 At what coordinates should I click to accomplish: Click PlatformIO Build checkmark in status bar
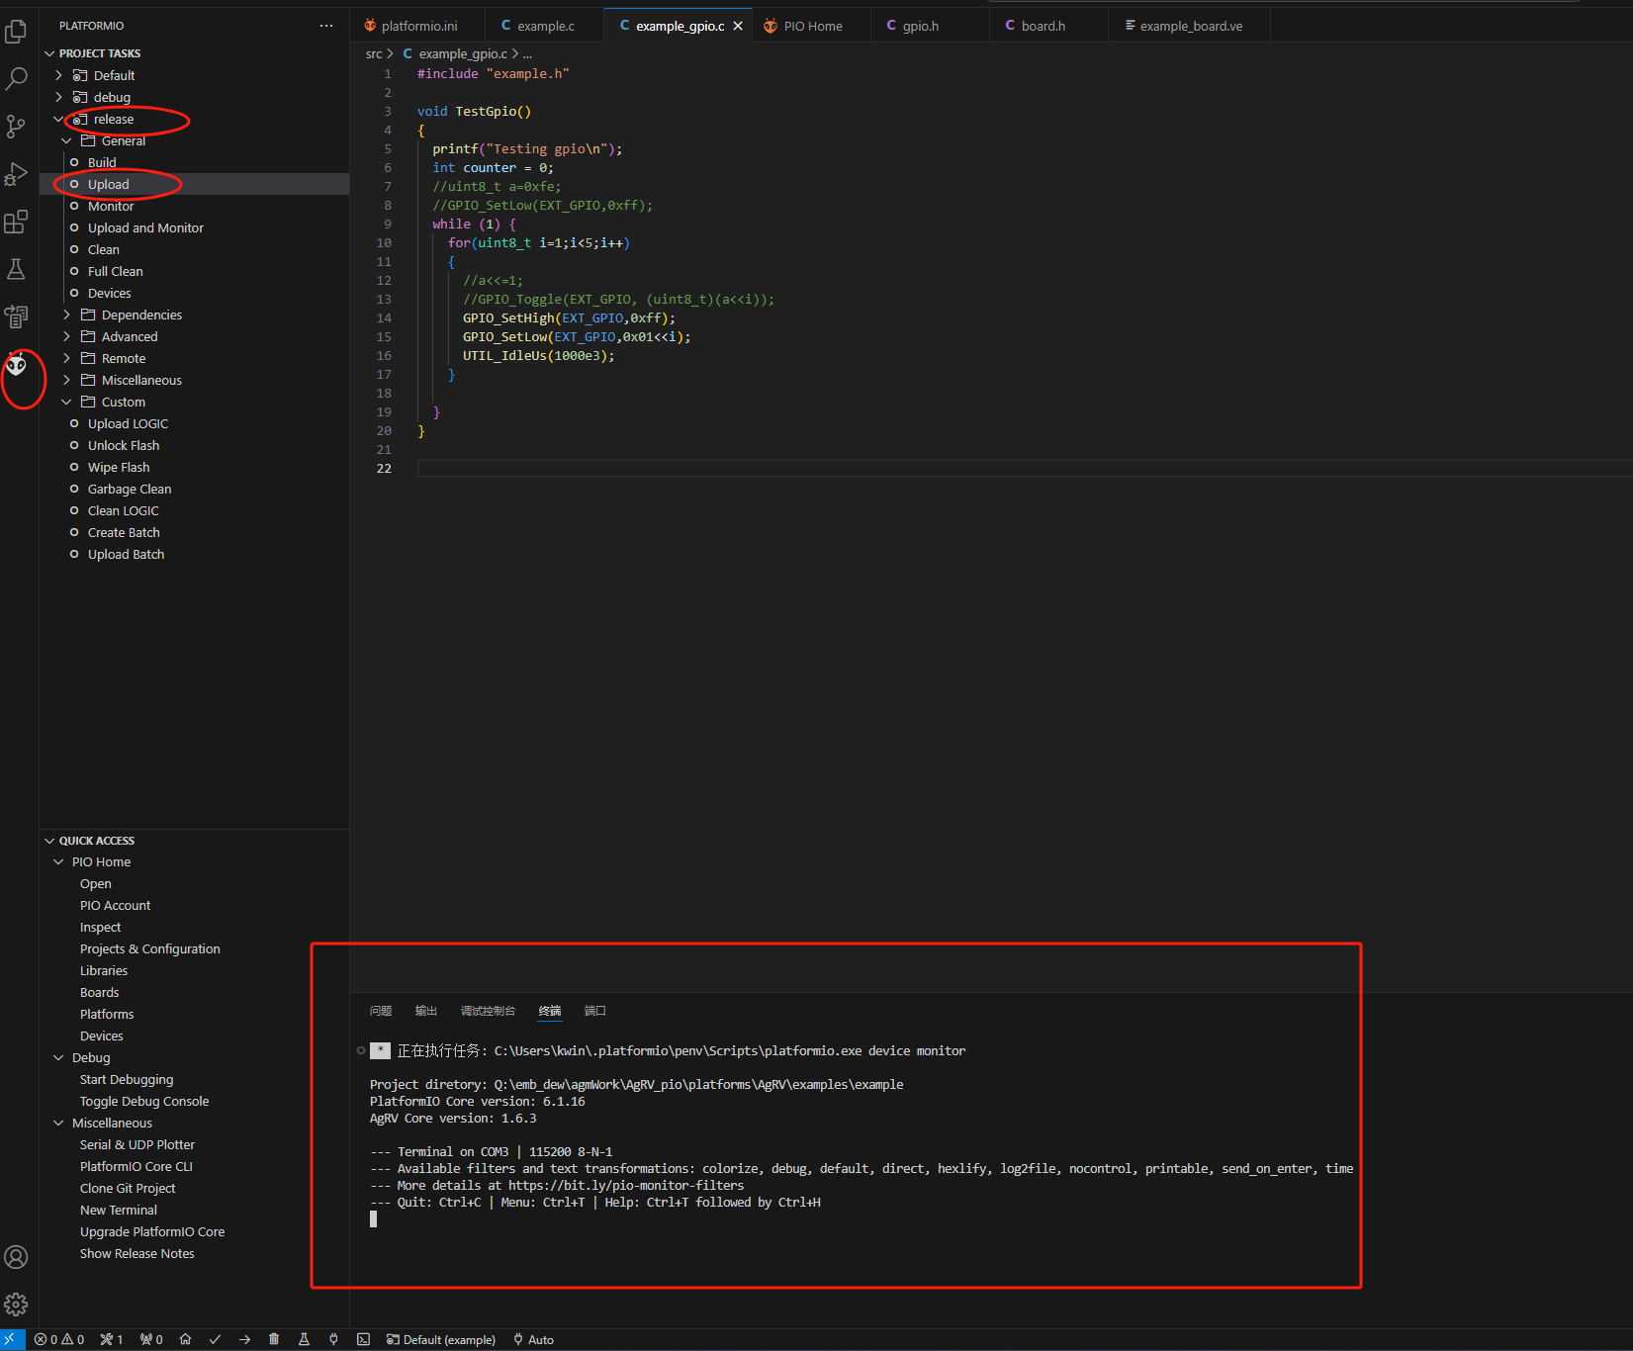[215, 1339]
